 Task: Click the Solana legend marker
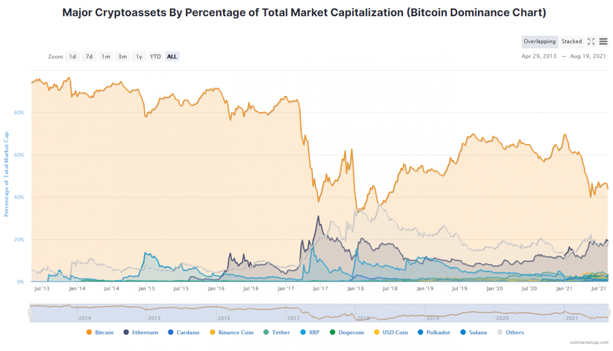[462, 332]
